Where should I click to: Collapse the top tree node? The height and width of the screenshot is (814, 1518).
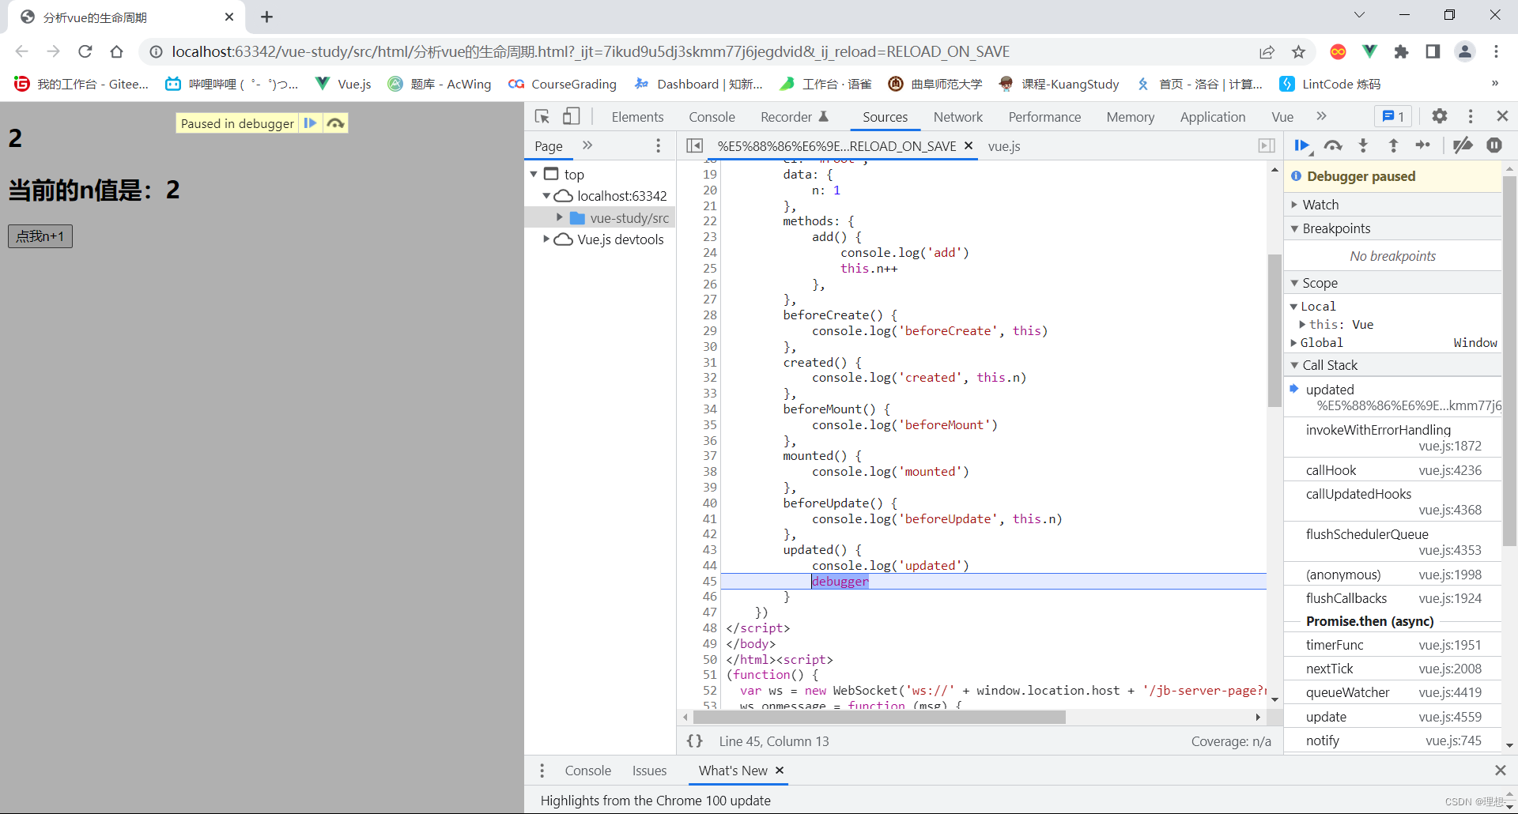click(534, 174)
